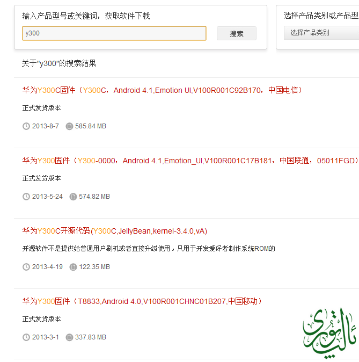Select the date text 2013-5-24

47,197
